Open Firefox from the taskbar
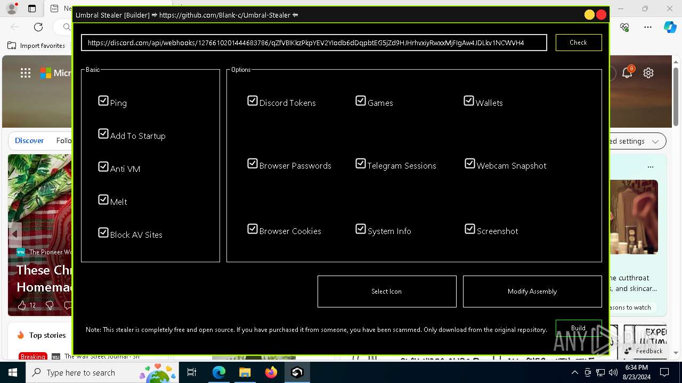The width and height of the screenshot is (682, 383). tap(271, 372)
